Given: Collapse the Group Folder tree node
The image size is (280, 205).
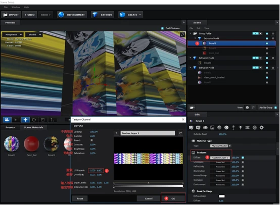Looking at the screenshot, I should pos(191,33).
